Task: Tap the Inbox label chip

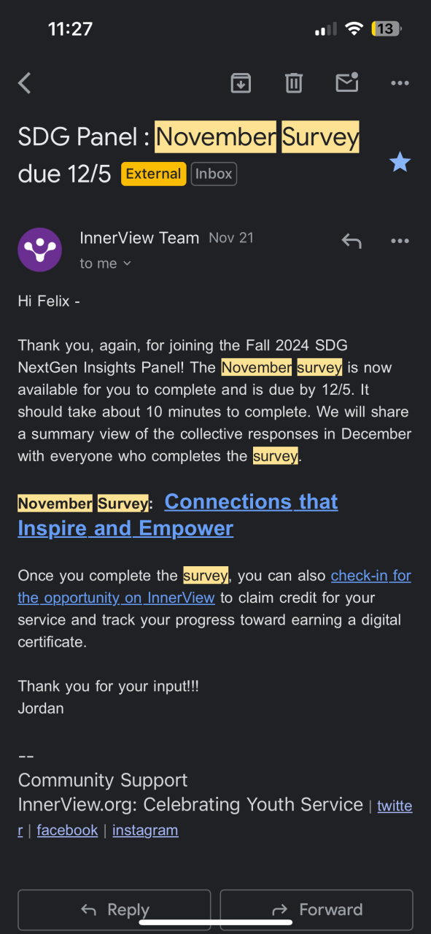Action: [214, 174]
